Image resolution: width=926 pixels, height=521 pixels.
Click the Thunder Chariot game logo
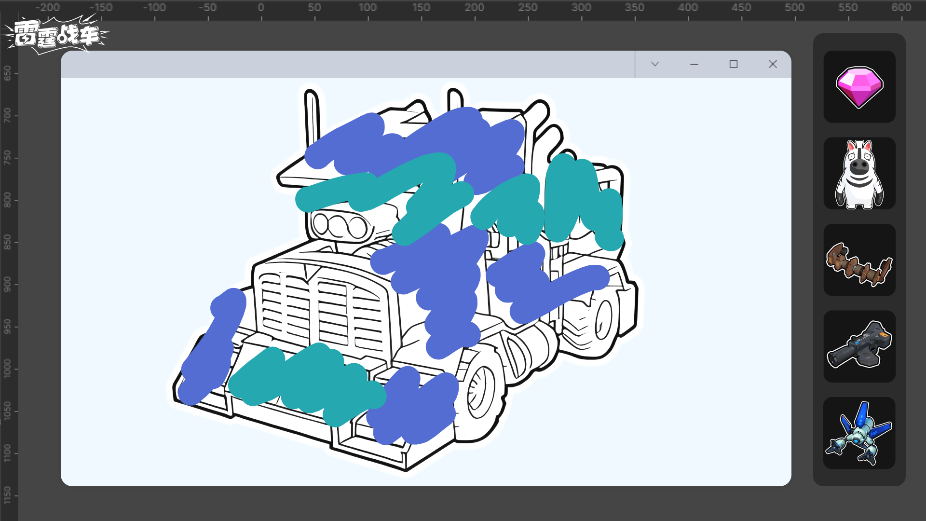pyautogui.click(x=55, y=35)
